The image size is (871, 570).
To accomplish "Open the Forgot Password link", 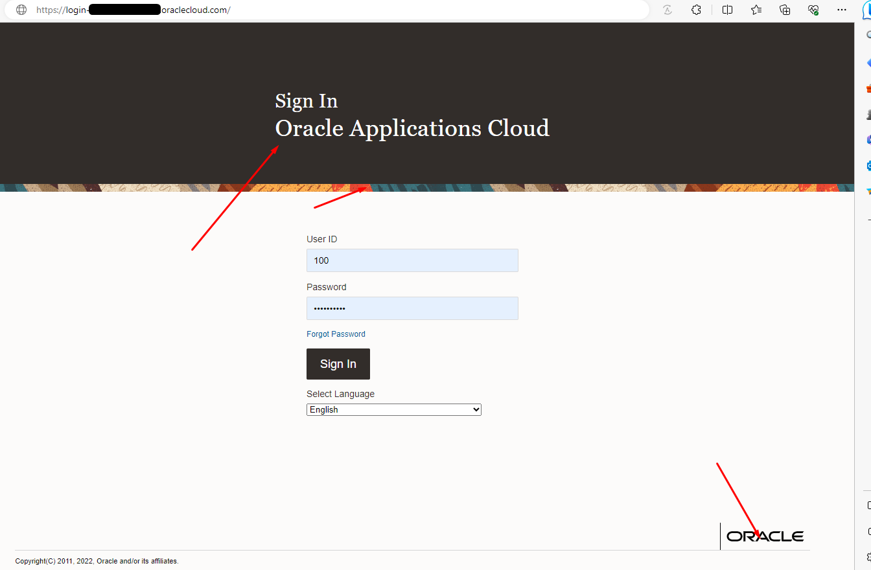I will pos(336,334).
